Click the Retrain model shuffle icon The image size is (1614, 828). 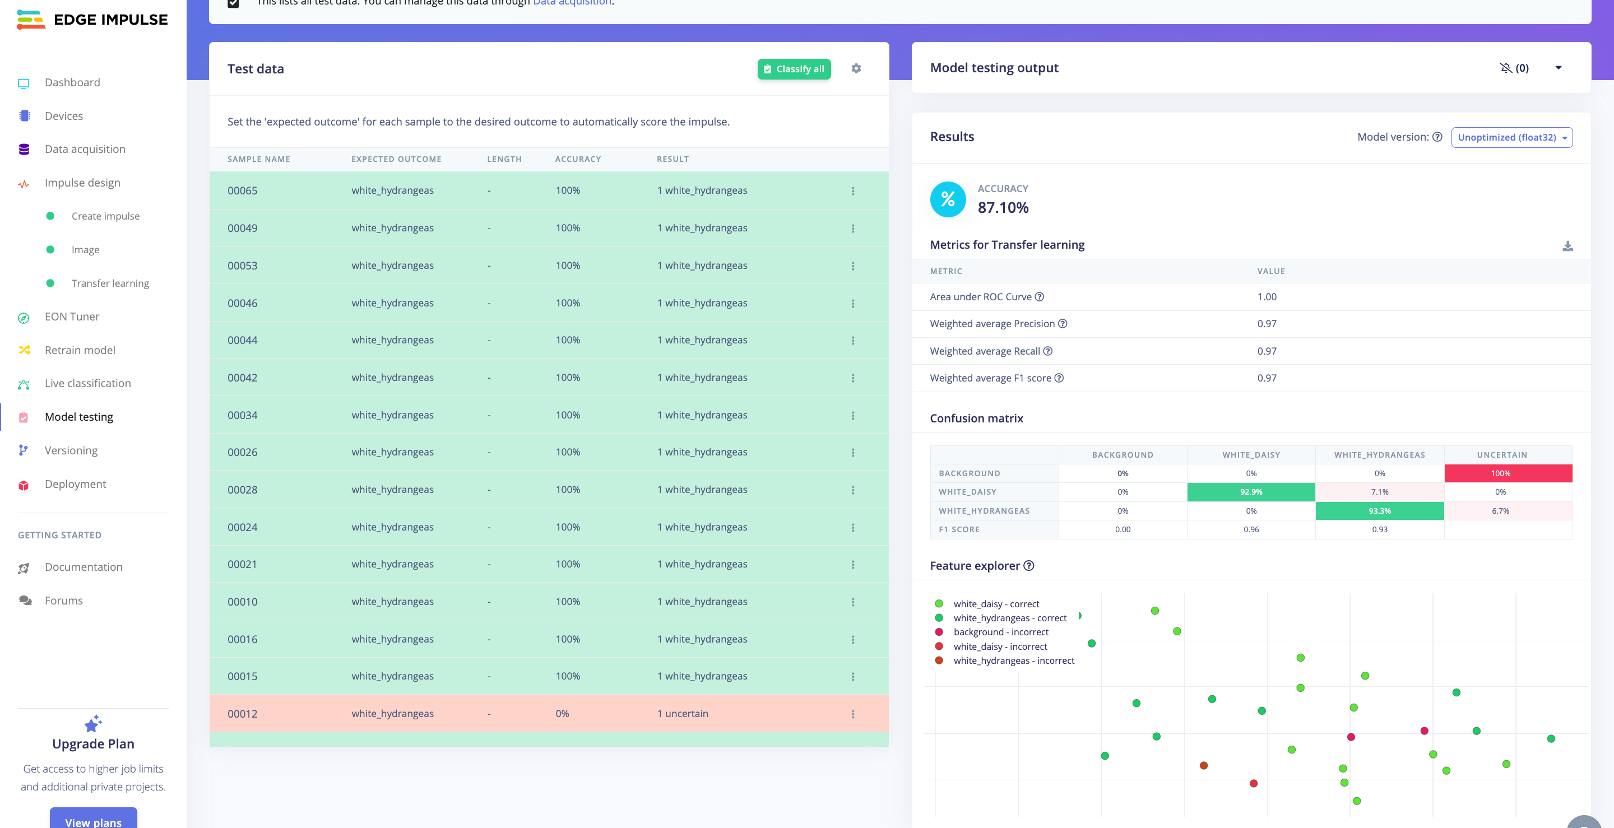click(x=24, y=350)
